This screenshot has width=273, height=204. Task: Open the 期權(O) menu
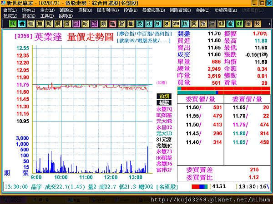pos(85,10)
